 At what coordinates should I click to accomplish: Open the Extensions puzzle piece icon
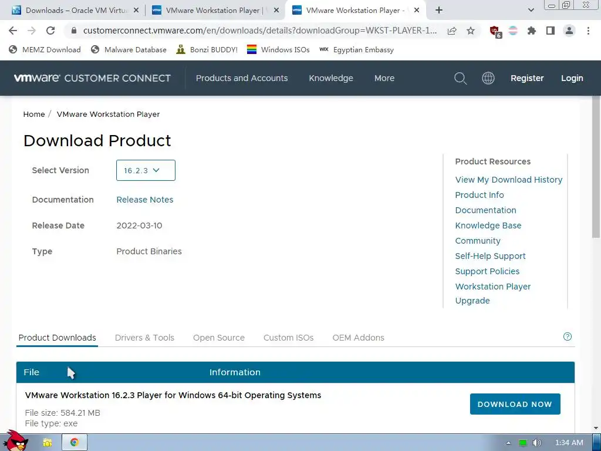point(532,31)
